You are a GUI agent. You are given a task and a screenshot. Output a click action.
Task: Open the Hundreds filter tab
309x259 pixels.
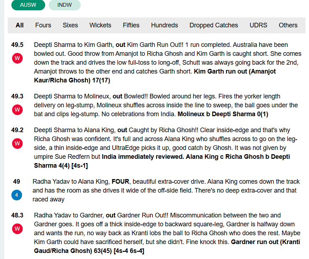164,25
